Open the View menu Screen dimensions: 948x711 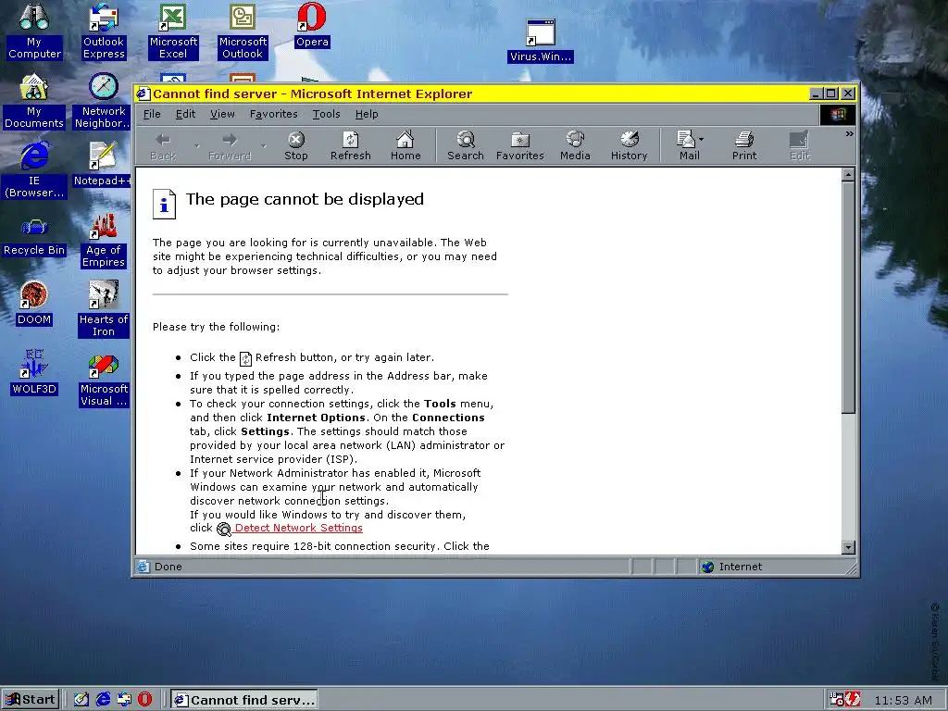[222, 114]
